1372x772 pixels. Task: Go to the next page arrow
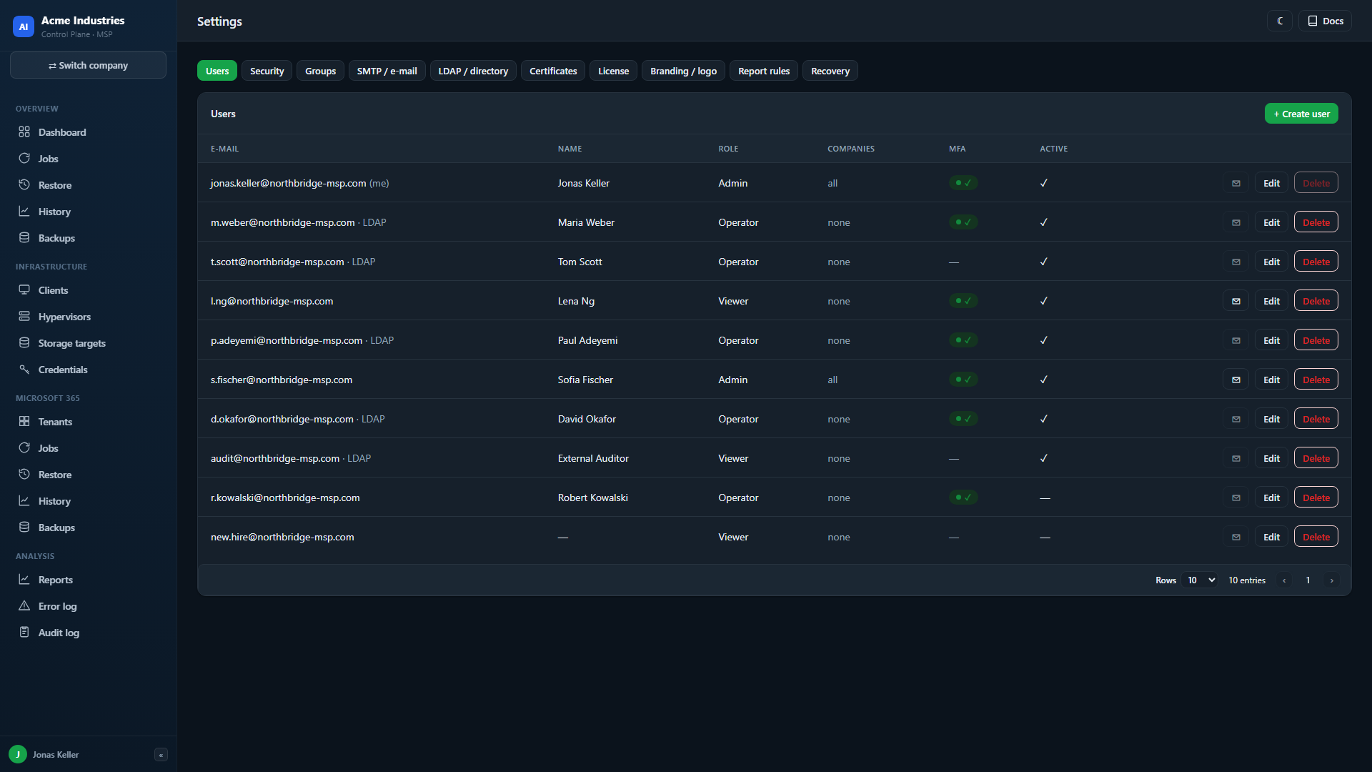pos(1331,580)
